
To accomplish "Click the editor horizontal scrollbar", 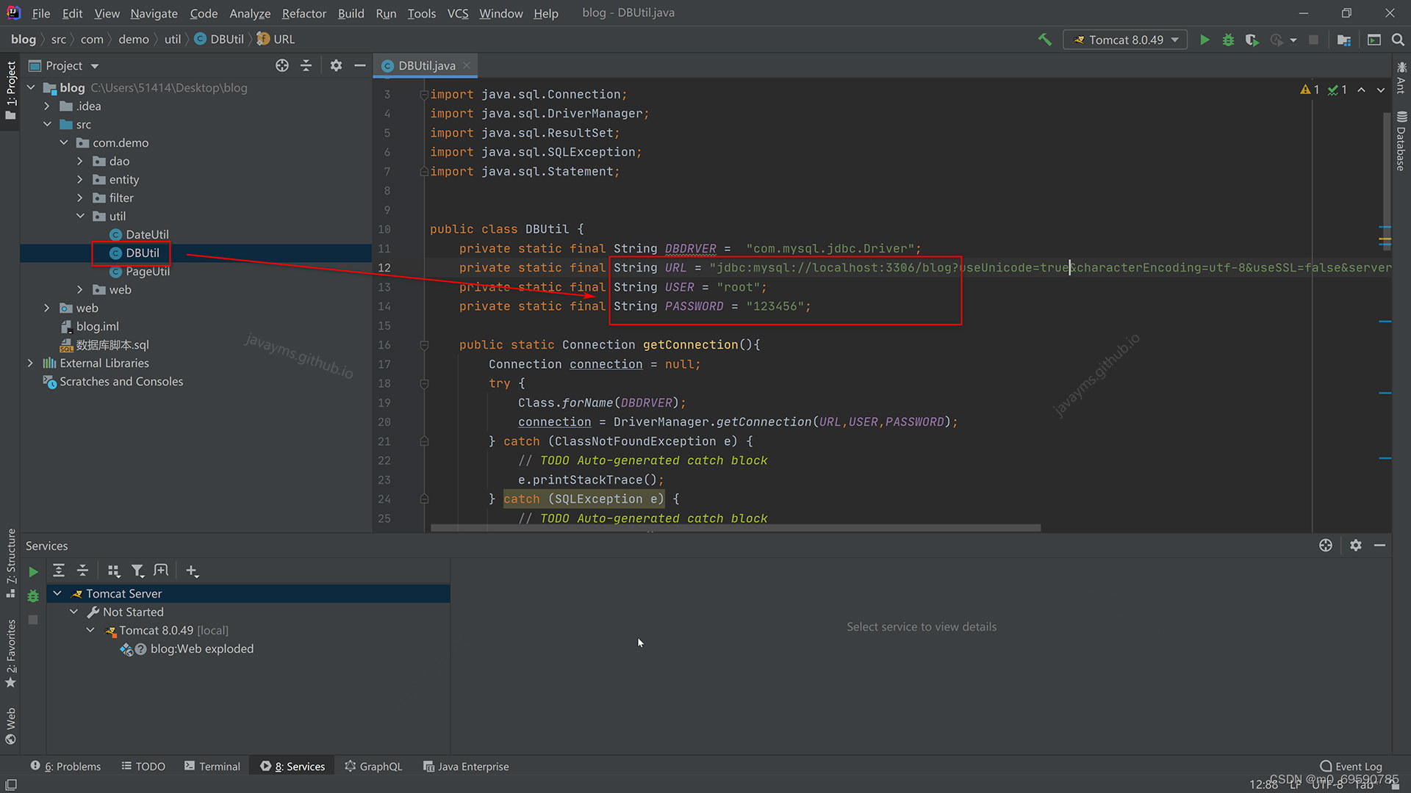I will pos(735,528).
